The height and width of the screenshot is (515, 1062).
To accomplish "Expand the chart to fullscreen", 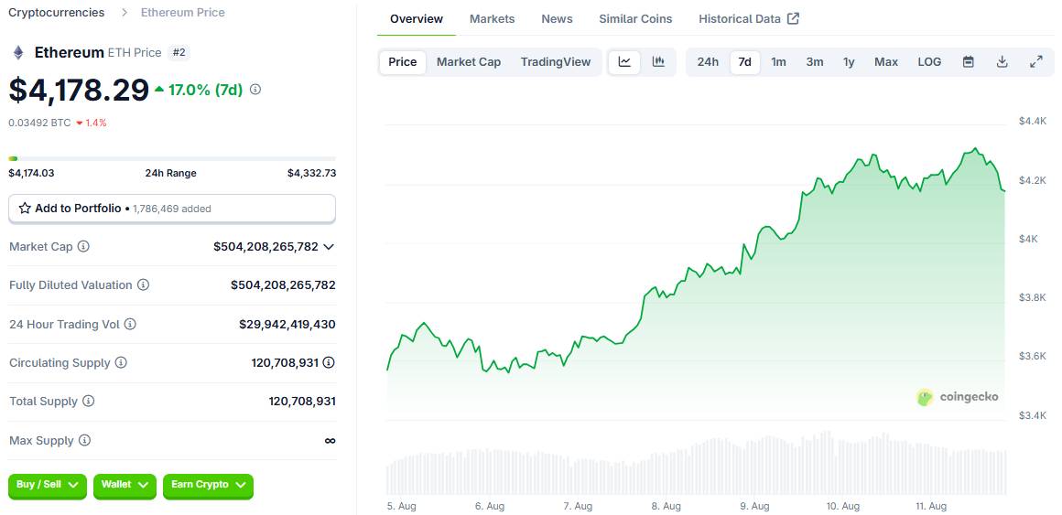I will (1036, 62).
